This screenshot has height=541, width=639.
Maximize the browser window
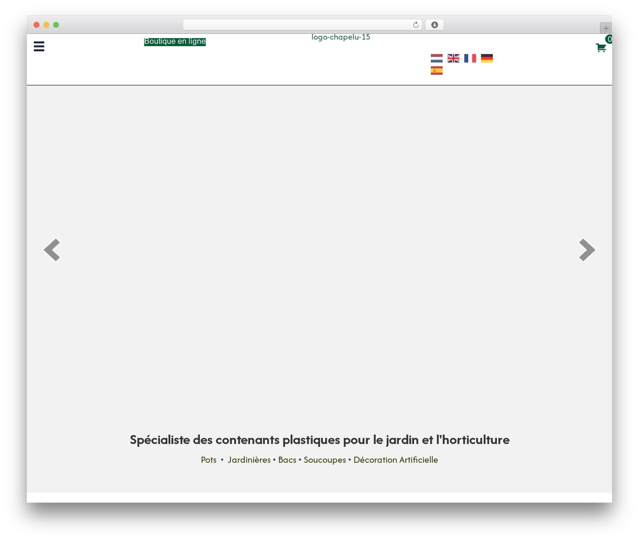pos(56,25)
